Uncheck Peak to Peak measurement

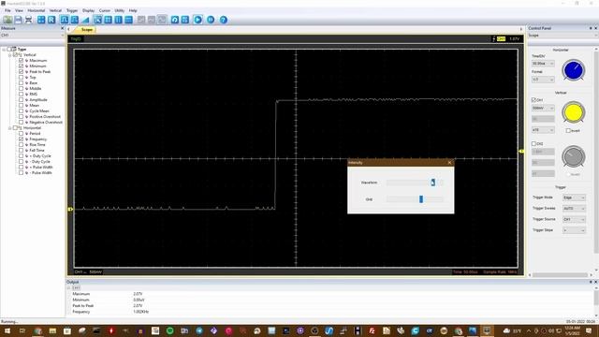21,71
